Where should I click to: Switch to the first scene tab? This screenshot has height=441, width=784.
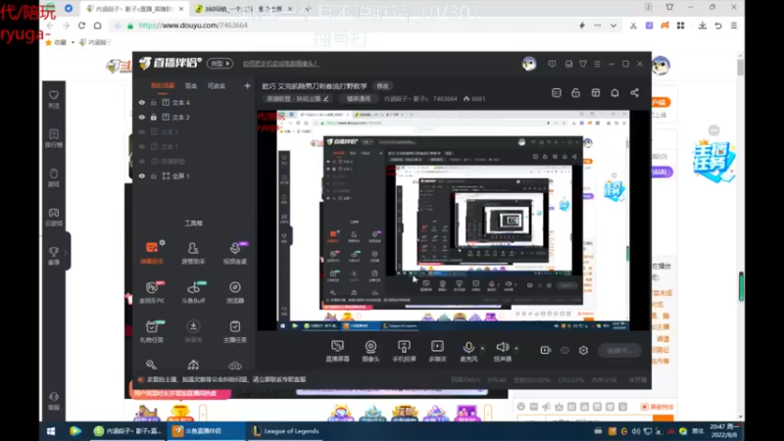(163, 86)
